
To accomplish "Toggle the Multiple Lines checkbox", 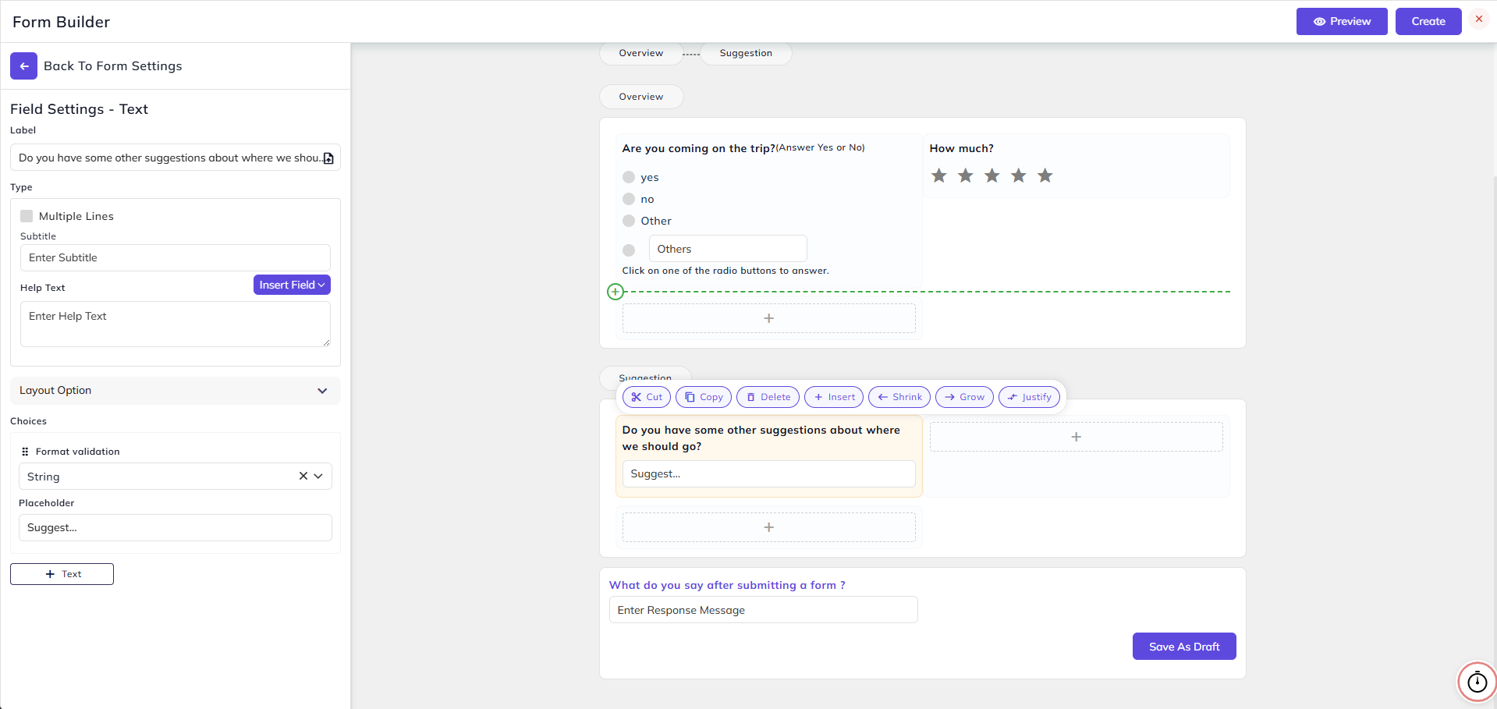I will pos(27,216).
